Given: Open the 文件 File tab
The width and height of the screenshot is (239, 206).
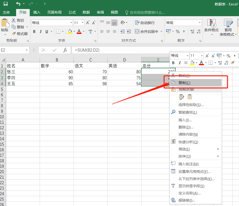Looking at the screenshot, I should click(x=6, y=12).
